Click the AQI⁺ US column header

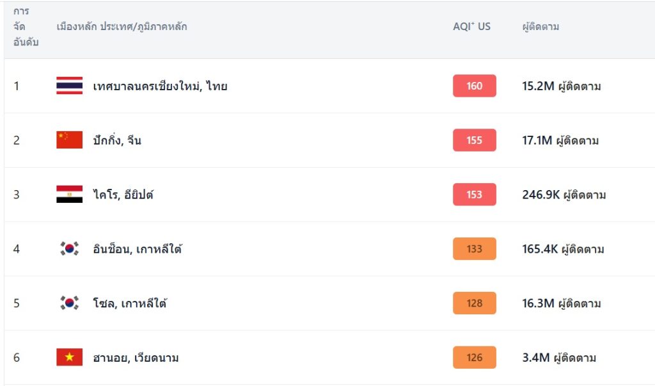[471, 27]
